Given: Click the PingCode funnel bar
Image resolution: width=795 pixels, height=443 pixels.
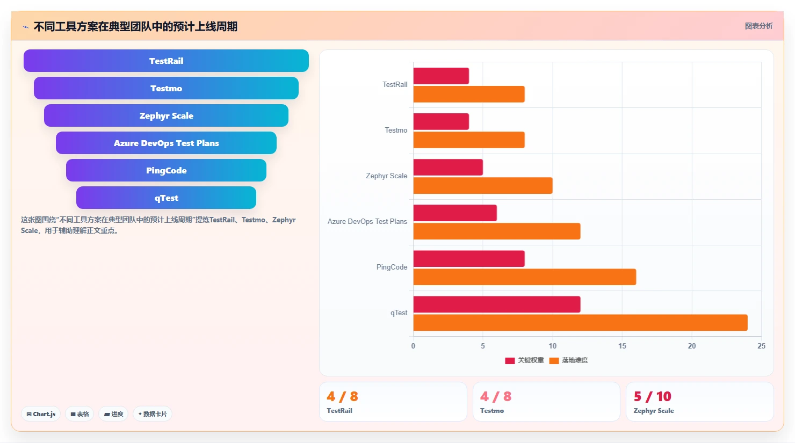Looking at the screenshot, I should pyautogui.click(x=166, y=170).
